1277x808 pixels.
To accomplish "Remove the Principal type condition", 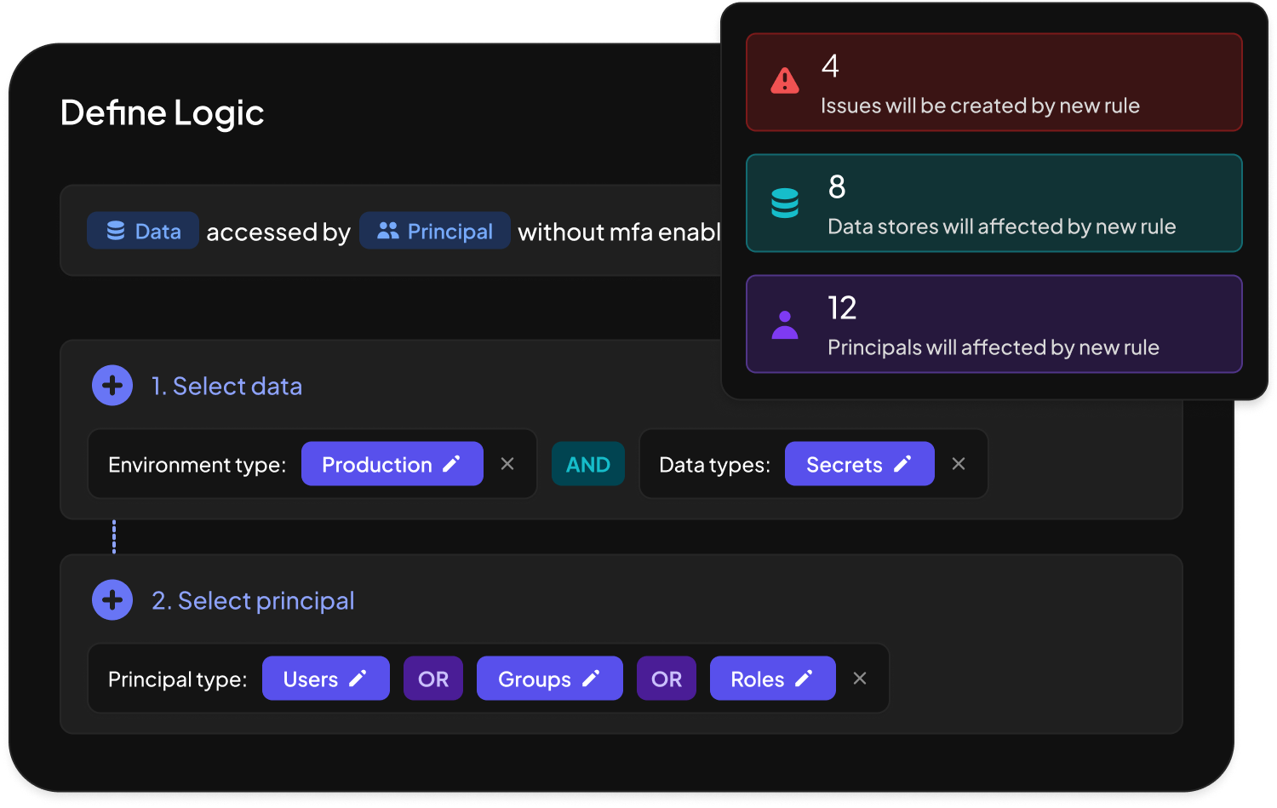I will pos(860,679).
